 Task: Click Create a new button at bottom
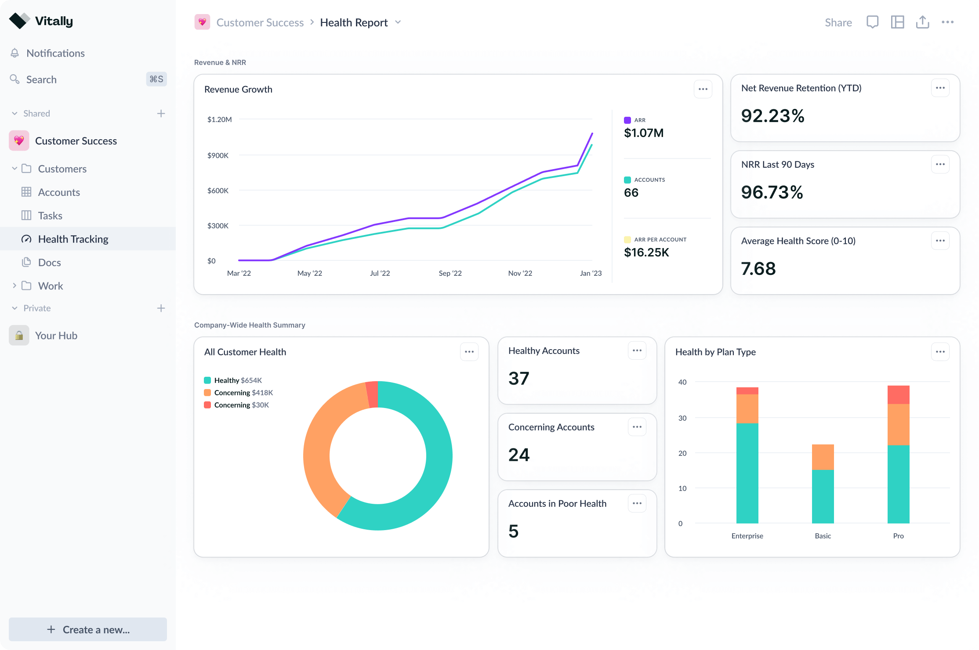88,629
